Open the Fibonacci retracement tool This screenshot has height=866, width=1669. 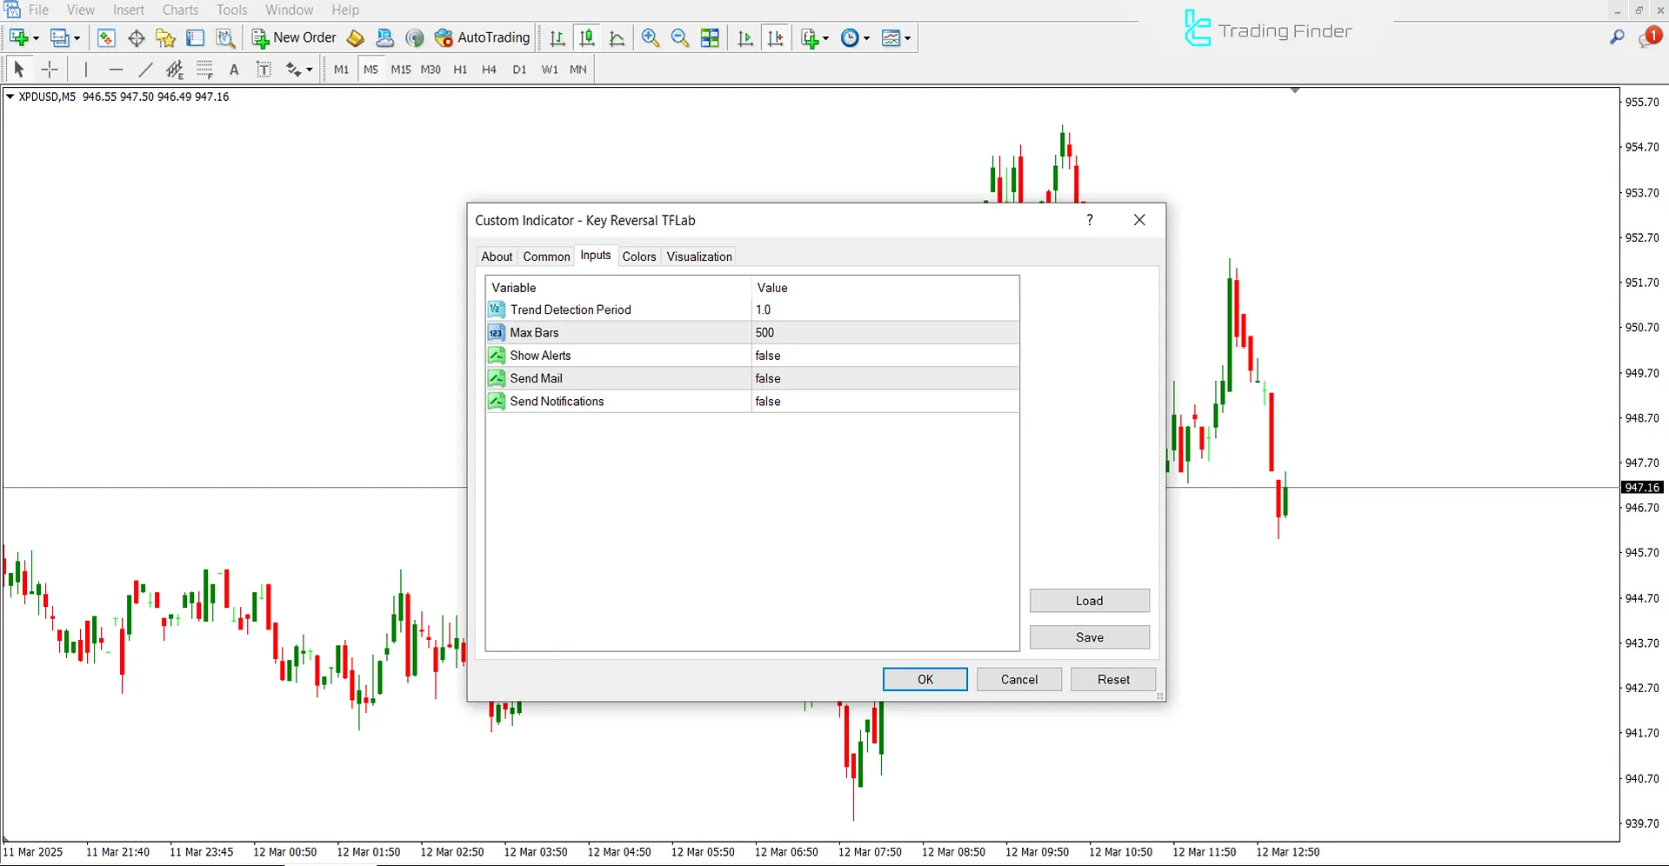tap(205, 70)
